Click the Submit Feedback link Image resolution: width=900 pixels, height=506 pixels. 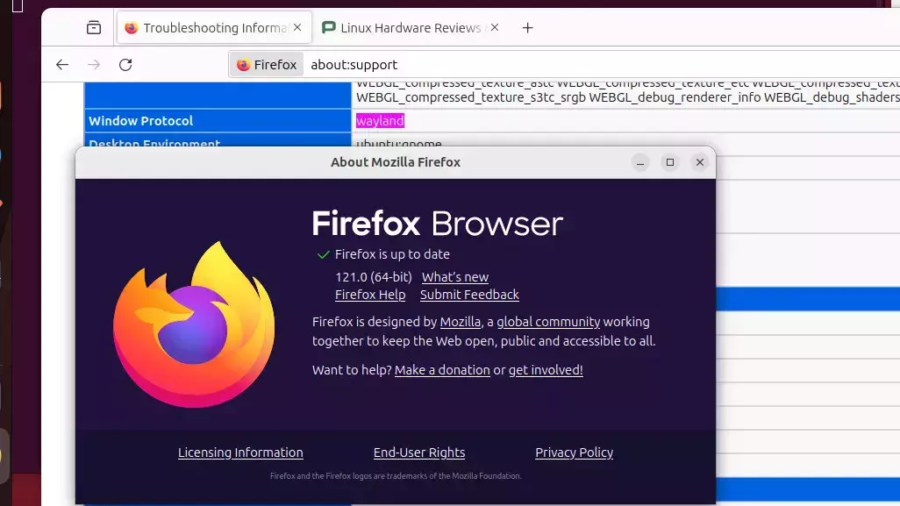click(x=469, y=295)
